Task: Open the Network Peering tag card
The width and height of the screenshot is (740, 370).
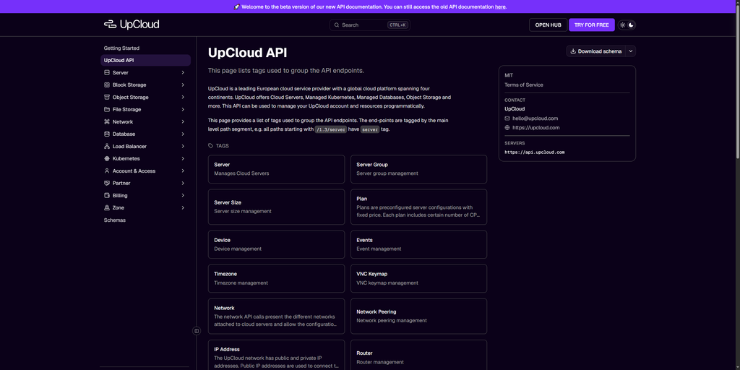Action: click(418, 317)
